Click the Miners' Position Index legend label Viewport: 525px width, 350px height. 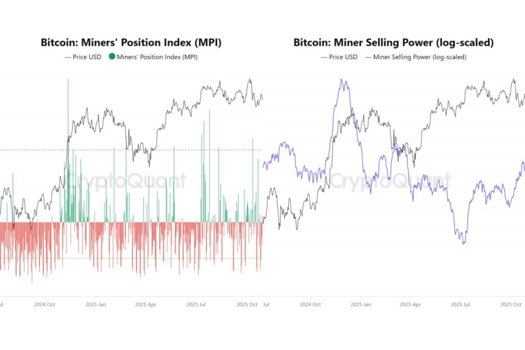(x=157, y=57)
